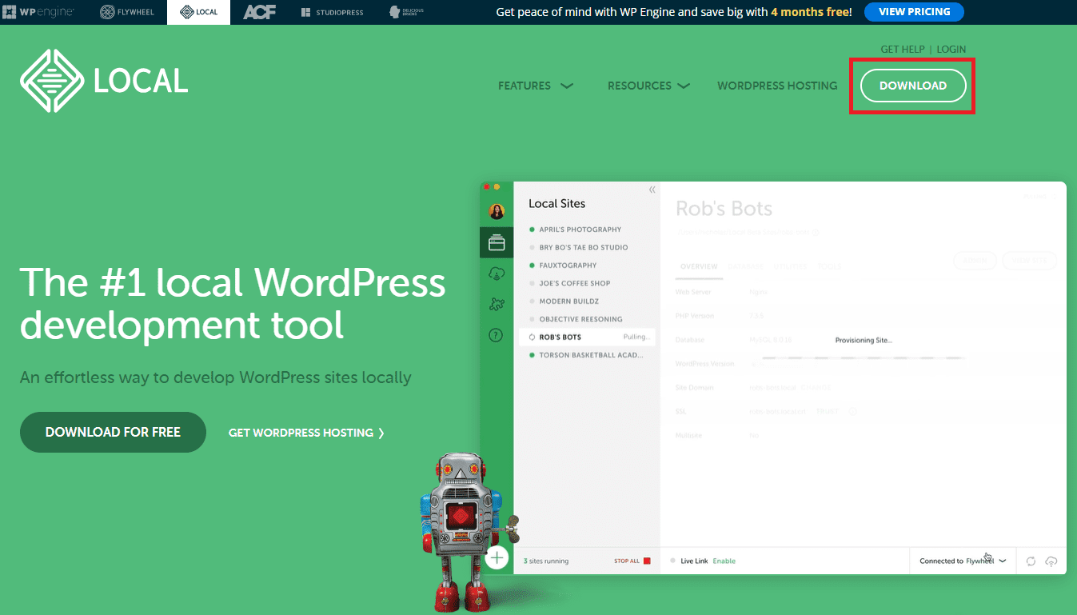The height and width of the screenshot is (615, 1077).
Task: Switch to the Overview tab
Action: 699,266
